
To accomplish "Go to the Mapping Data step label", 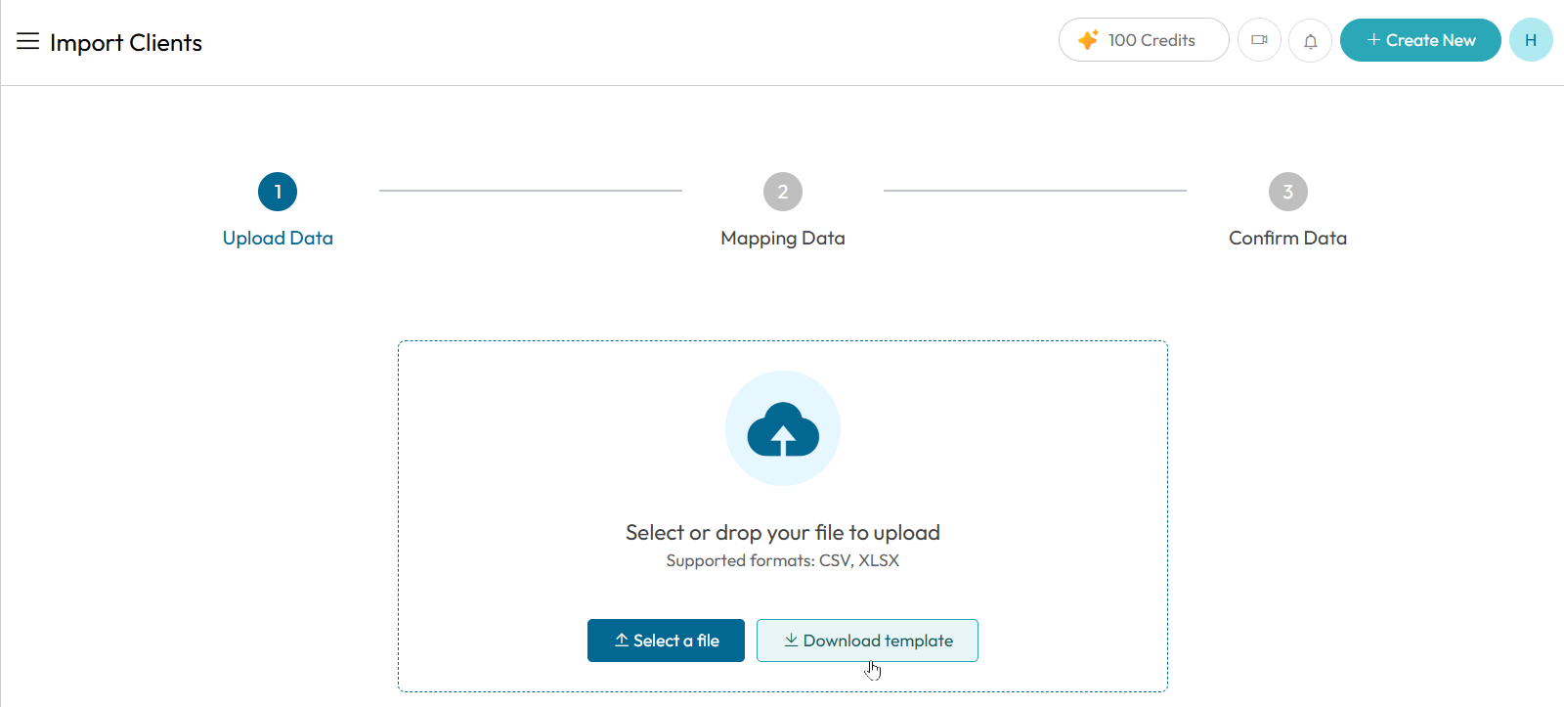I will [x=783, y=239].
